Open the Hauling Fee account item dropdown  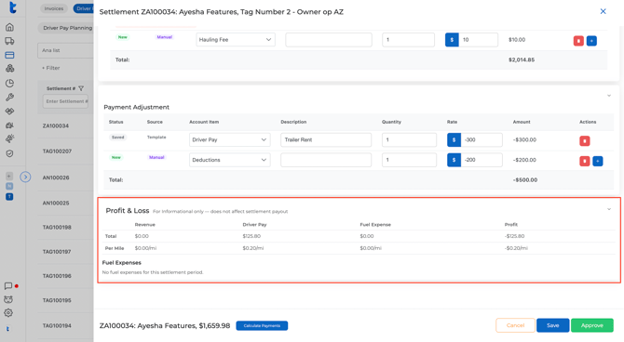point(236,40)
